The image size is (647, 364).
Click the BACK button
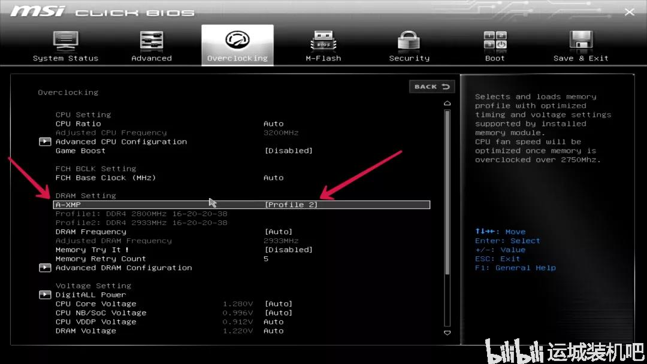pyautogui.click(x=431, y=87)
